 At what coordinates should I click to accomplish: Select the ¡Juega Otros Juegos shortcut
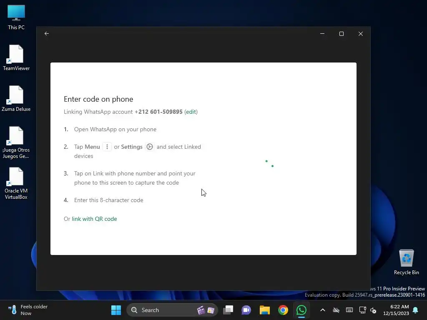(x=16, y=142)
